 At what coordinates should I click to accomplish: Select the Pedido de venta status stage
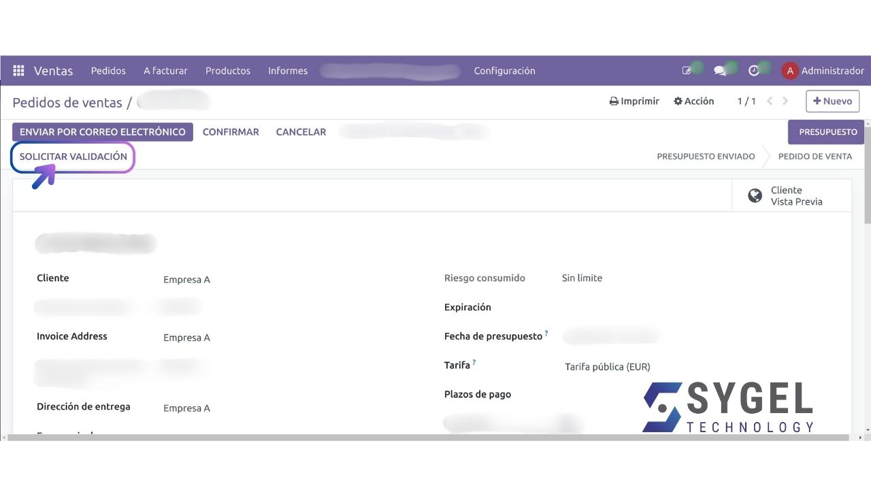pos(815,157)
